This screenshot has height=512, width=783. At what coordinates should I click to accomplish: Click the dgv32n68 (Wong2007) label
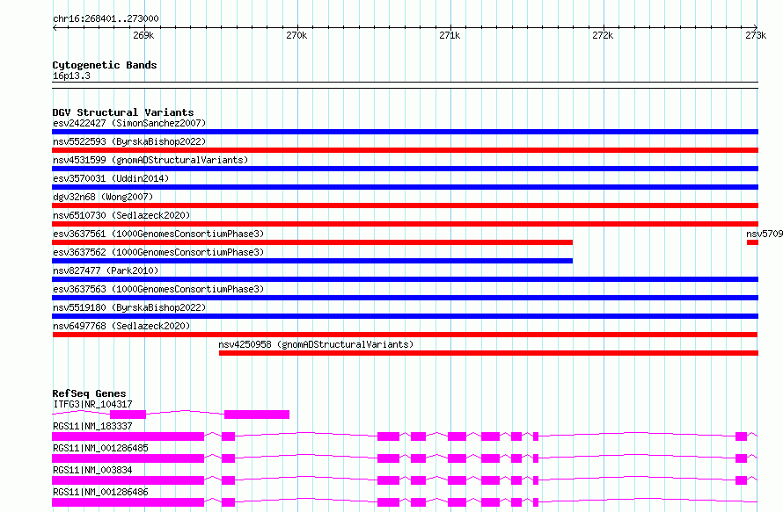pos(103,197)
